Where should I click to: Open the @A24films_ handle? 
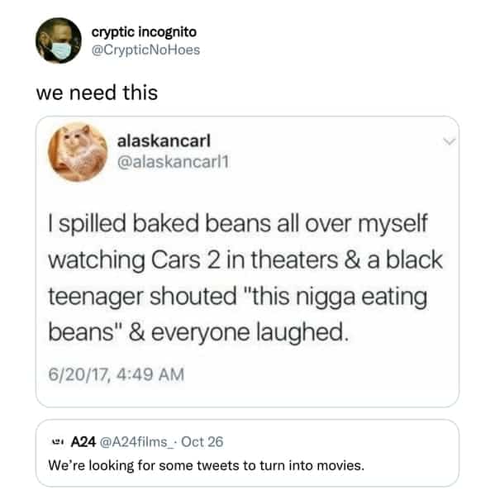click(136, 441)
